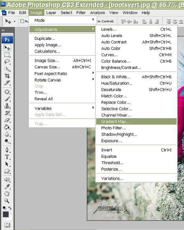Select the Magic Wand tool
Screen dimensions: 184x230
click(7, 69)
